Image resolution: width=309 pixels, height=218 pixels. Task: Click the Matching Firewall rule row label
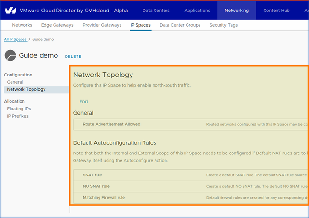pos(104,198)
